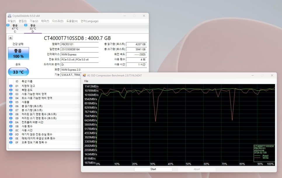Open File menu in AS SSD Compression-Benchmark
Viewport: 282px width, 178px height.
(86, 81)
